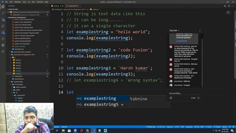This screenshot has height=133, width=236.
Task: Click the JavaScript language mode indicator
Action: 189,127
